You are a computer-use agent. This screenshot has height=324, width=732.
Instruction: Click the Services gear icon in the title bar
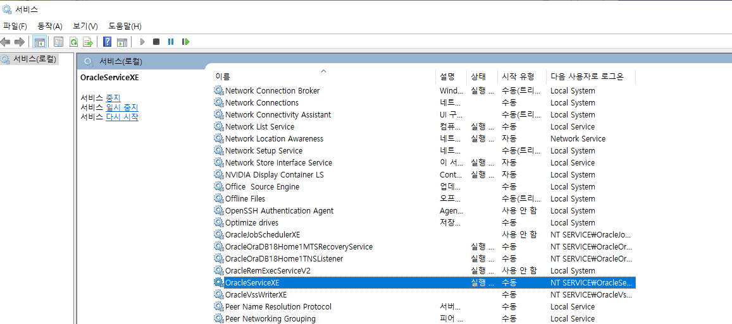6,9
